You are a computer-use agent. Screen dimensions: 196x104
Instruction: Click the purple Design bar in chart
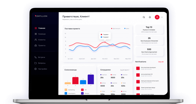tap(91, 79)
